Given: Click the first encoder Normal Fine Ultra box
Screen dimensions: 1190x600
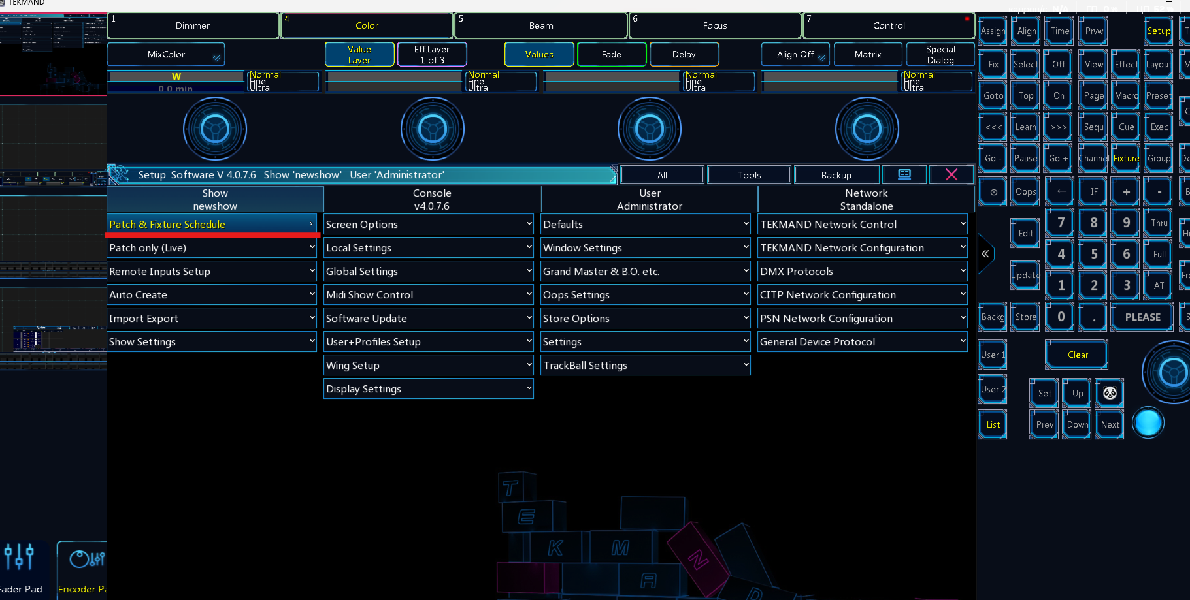Looking at the screenshot, I should tap(283, 82).
